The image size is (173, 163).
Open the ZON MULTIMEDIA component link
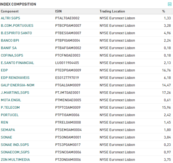[15, 160]
